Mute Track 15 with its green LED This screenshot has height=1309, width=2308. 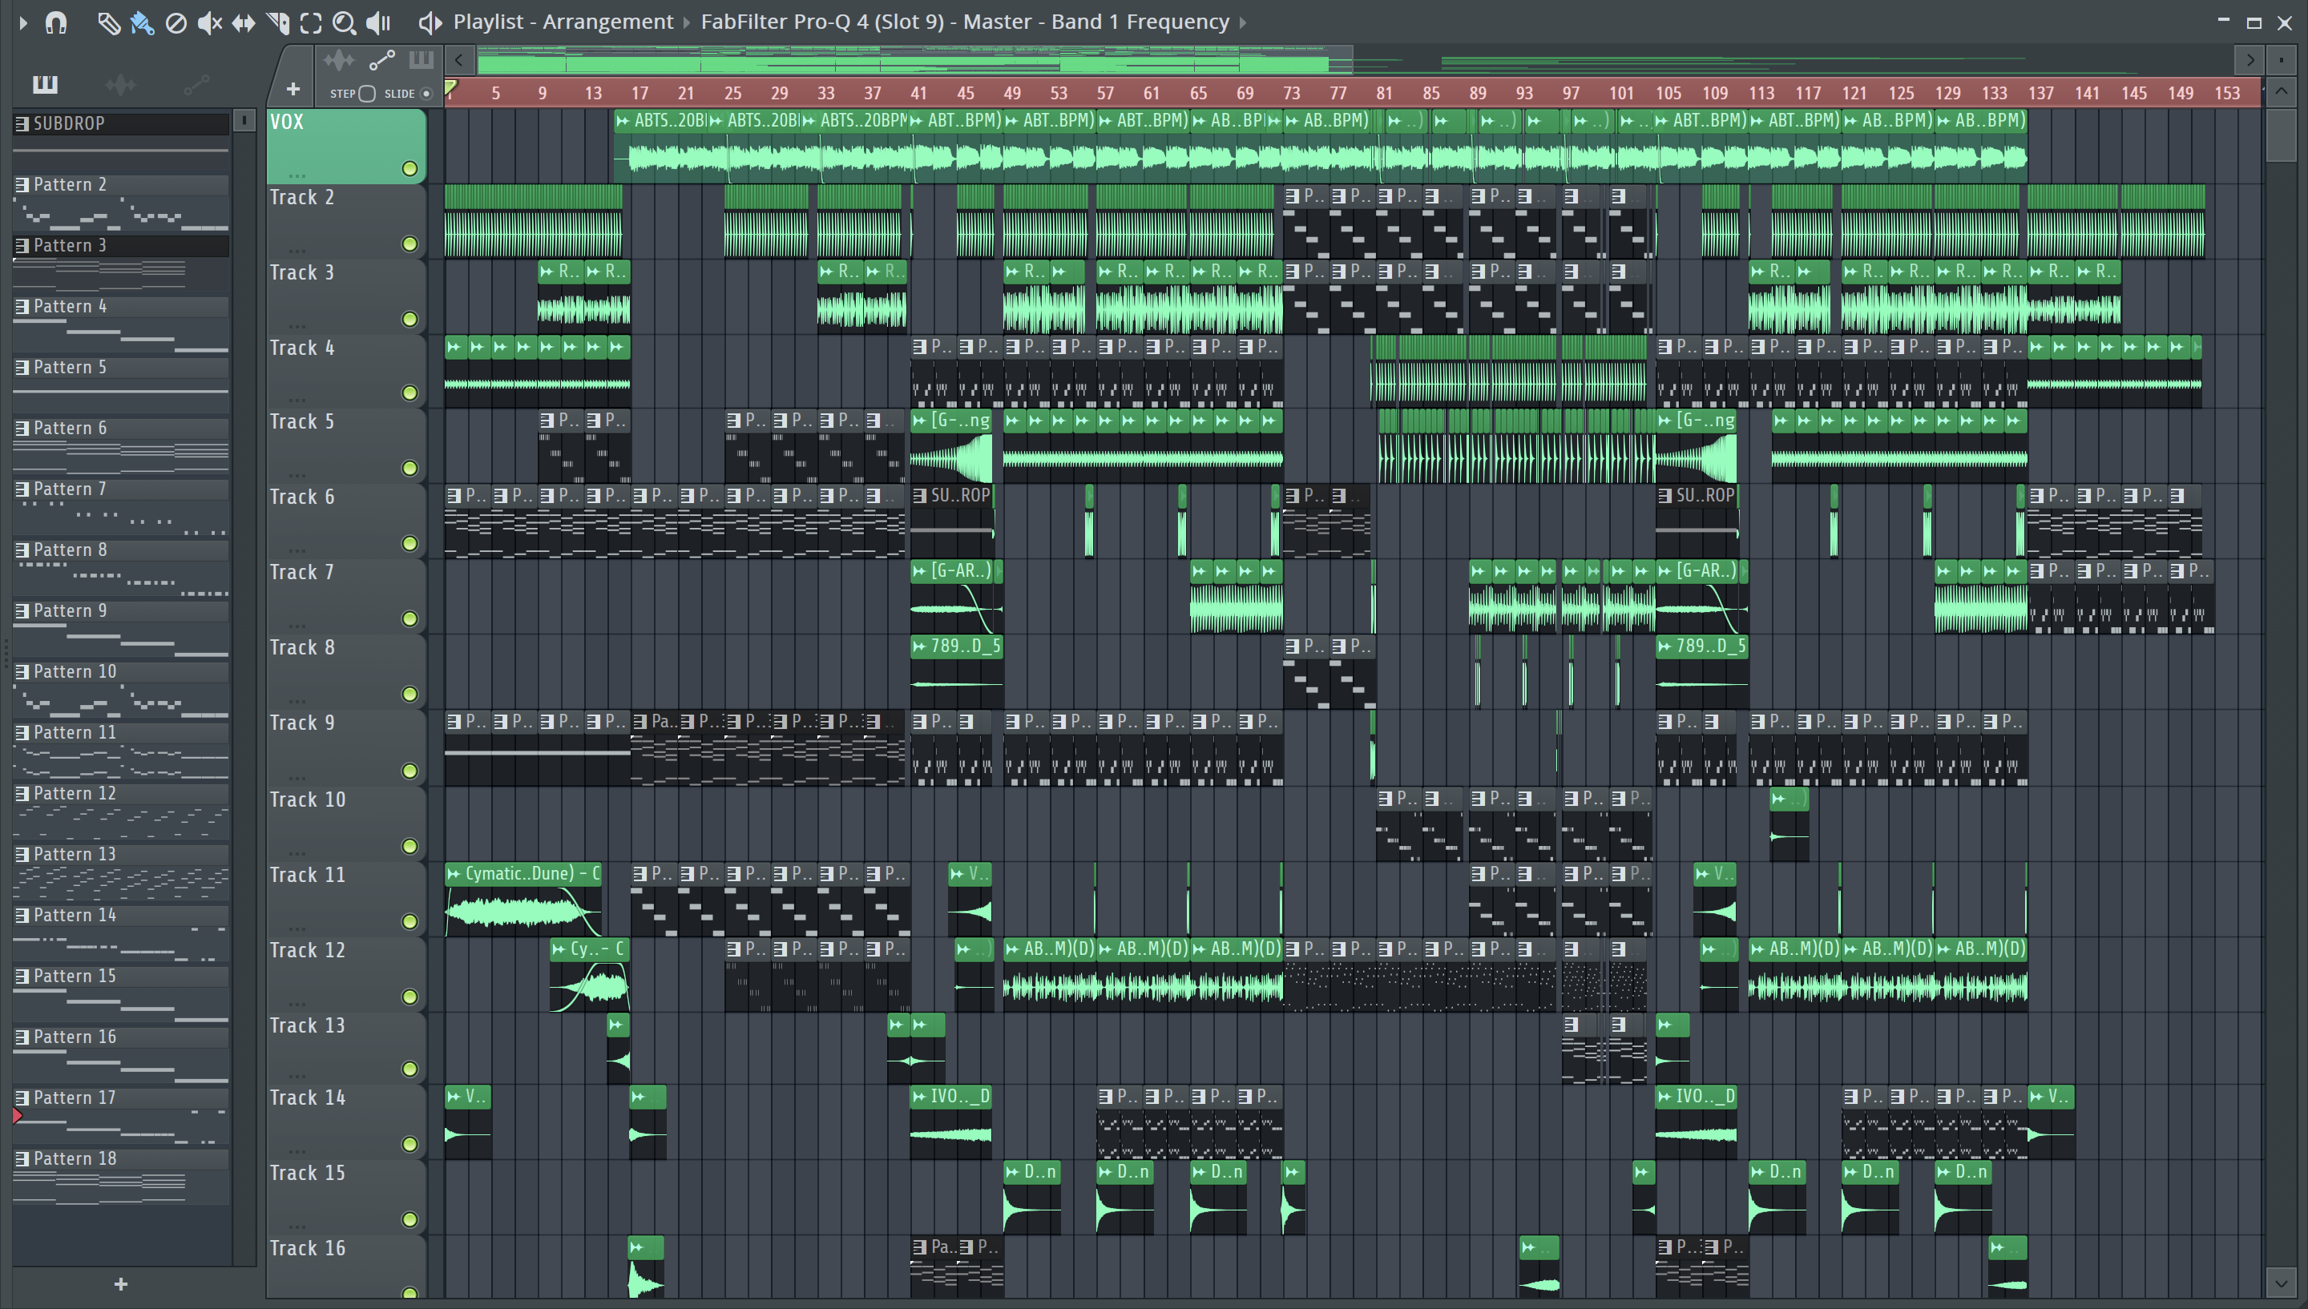[410, 1219]
